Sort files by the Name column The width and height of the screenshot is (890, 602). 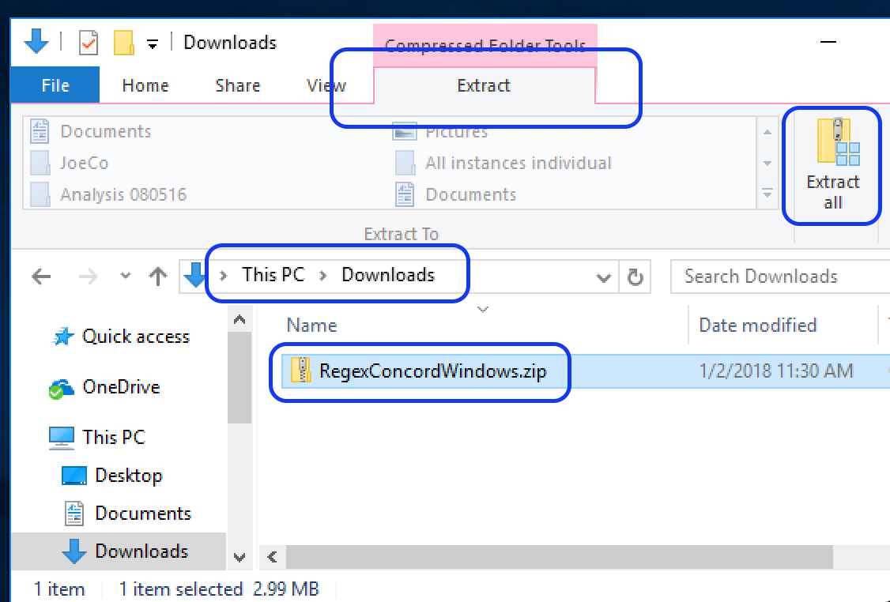coord(311,325)
